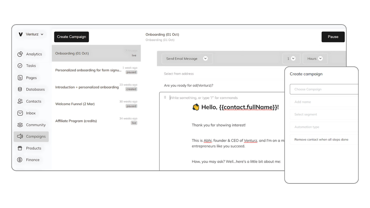Select the Onboarding (01 Oct) campaign row
Viewport: 370px width, 208px height.
(96, 53)
